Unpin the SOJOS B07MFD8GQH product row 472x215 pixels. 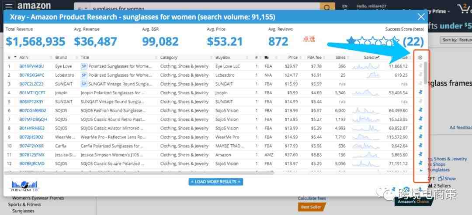tap(420, 119)
